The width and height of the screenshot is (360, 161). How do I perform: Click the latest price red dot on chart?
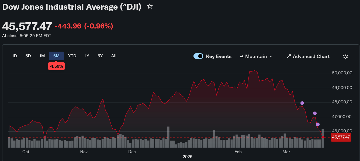tap(323, 137)
